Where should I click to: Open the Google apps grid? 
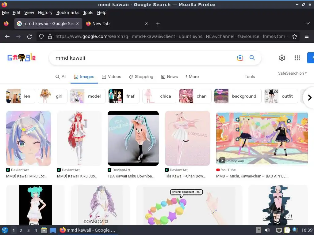click(297, 58)
